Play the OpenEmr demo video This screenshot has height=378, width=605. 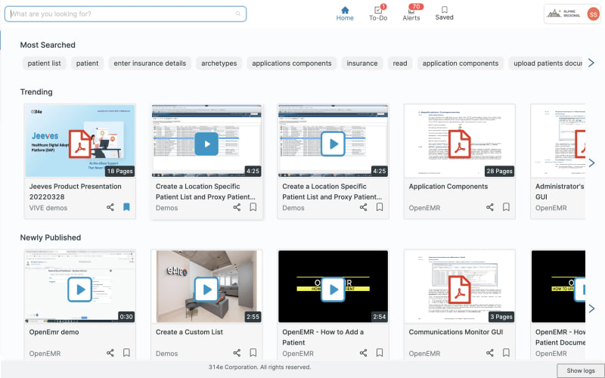80,290
